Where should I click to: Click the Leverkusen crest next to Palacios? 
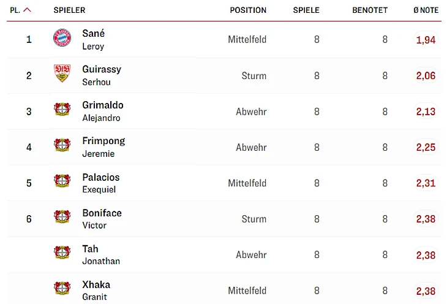[x=62, y=182]
